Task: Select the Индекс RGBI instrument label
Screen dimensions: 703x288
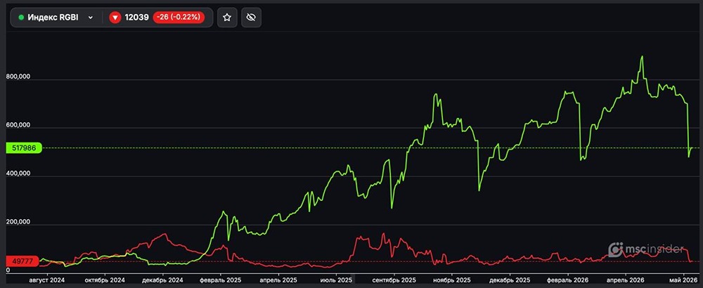Action: pyautogui.click(x=53, y=18)
